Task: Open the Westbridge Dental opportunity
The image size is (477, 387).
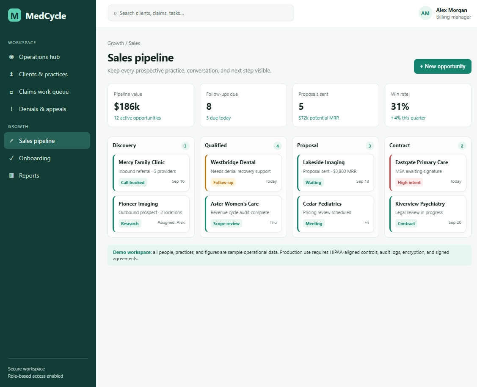Action: pyautogui.click(x=243, y=173)
